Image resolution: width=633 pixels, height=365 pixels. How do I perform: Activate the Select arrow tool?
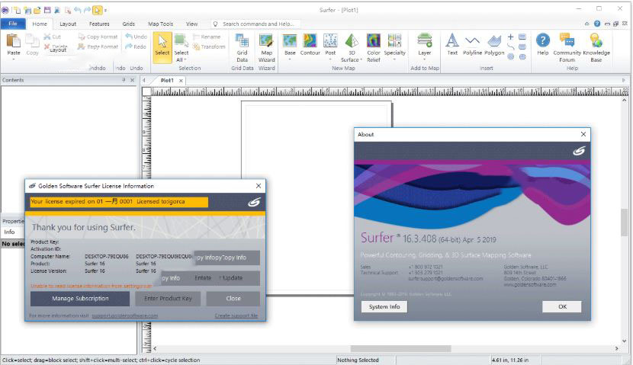coord(162,44)
